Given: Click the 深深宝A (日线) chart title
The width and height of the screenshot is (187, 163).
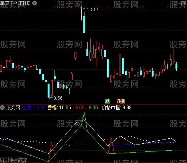Looking at the screenshot, I should pyautogui.click(x=15, y=3).
